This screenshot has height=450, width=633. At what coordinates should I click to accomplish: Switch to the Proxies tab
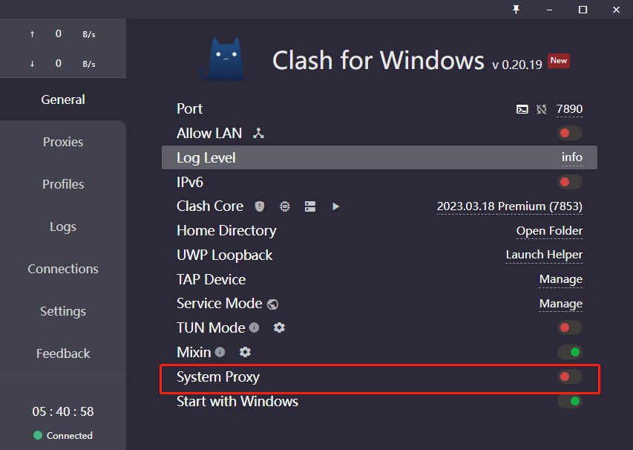coord(63,142)
